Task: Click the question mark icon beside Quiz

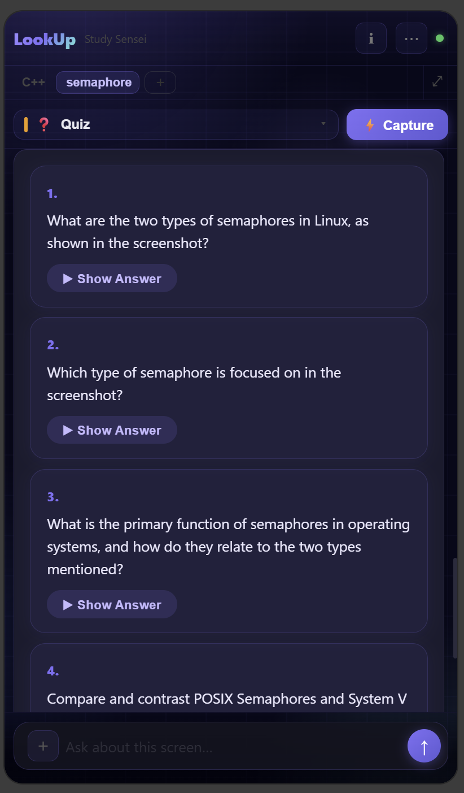Action: [x=45, y=124]
